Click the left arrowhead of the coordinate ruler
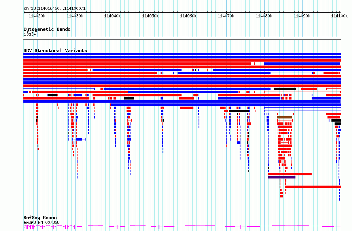This screenshot has height=231, width=352. click(25, 13)
